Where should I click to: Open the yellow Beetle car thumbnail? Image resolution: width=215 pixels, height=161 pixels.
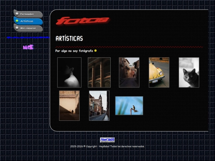pyautogui.click(x=159, y=72)
